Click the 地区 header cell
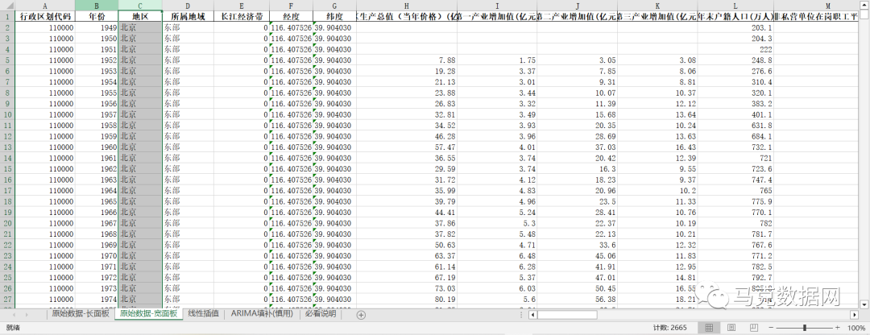 [140, 16]
